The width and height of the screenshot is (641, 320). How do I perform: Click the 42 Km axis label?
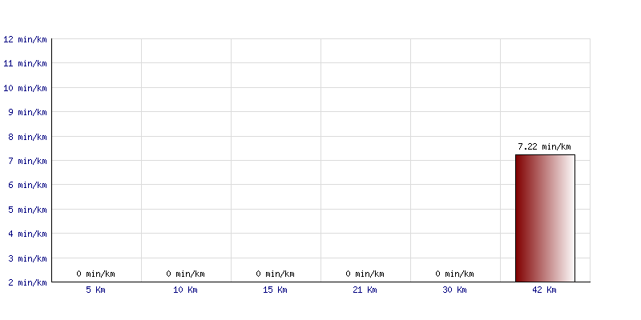(544, 290)
